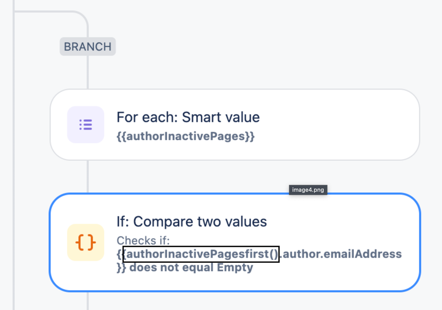Select the BRANCH label badge
This screenshot has height=310, width=442.
(x=88, y=46)
